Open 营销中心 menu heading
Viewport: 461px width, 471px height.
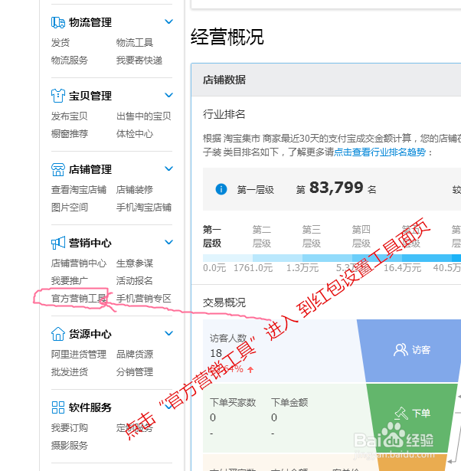tap(90, 243)
